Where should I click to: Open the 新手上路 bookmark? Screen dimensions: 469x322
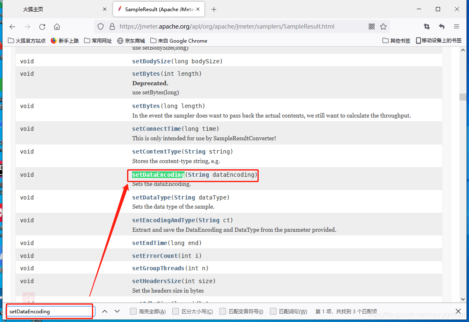[65, 41]
